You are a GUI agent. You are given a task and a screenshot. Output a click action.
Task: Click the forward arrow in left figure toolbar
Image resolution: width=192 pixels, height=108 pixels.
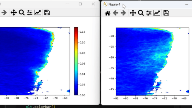(x=4, y=13)
